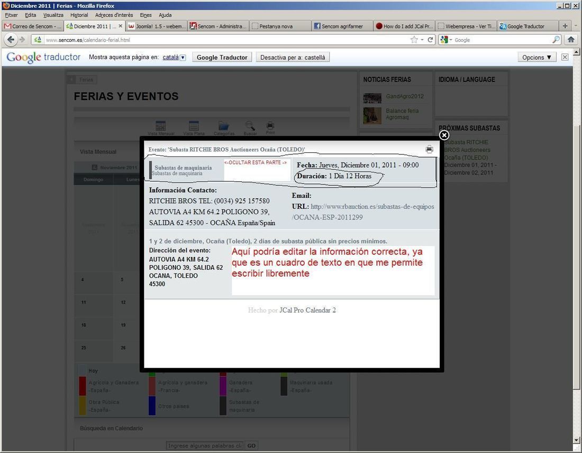Screen dimensions: 582x453
Task: Click the calendar search keyword field
Action: pyautogui.click(x=205, y=446)
